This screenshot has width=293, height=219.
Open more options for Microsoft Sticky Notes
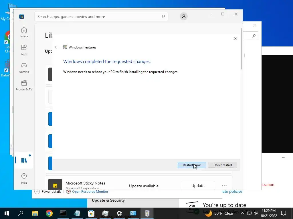(224, 186)
